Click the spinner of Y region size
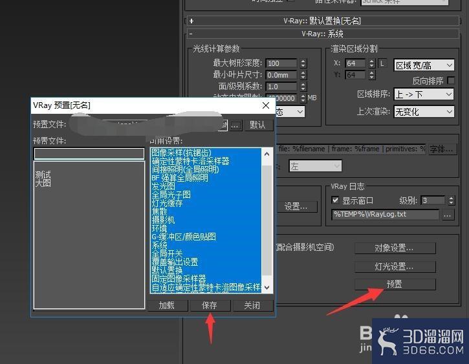Image resolution: width=469 pixels, height=364 pixels. click(x=372, y=75)
